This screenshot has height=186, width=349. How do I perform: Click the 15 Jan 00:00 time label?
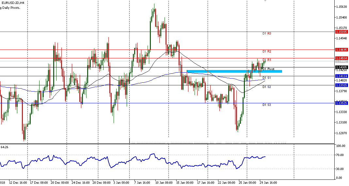(185, 183)
